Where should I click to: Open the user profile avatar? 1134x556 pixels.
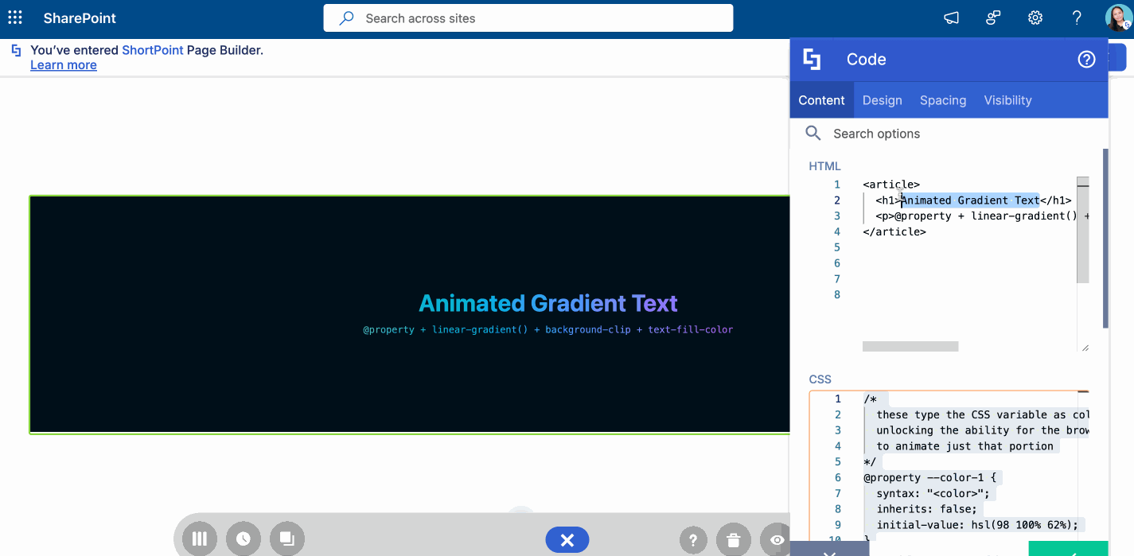tap(1117, 17)
